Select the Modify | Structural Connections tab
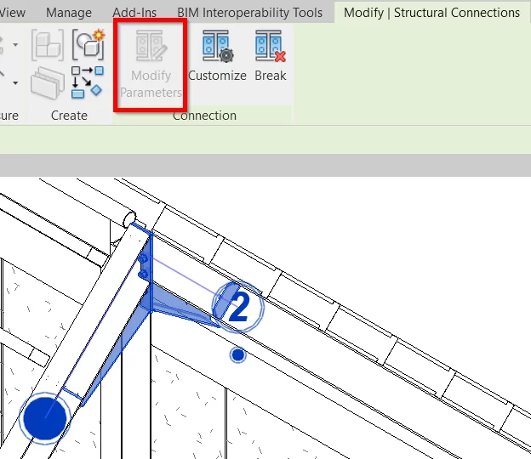This screenshot has width=531, height=459. click(431, 13)
